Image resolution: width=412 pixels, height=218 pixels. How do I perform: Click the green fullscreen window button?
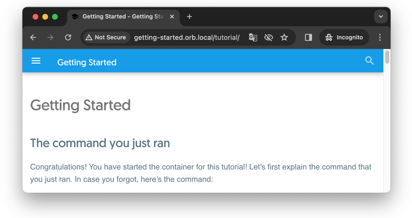coord(55,17)
